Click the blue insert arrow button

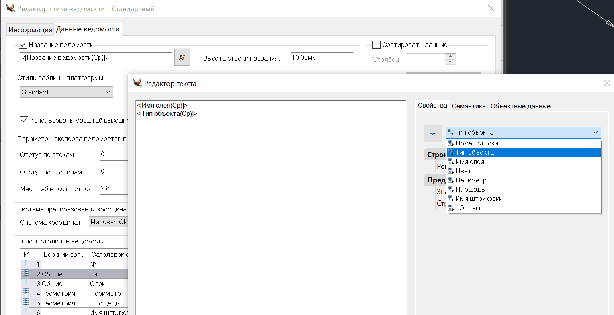click(433, 133)
